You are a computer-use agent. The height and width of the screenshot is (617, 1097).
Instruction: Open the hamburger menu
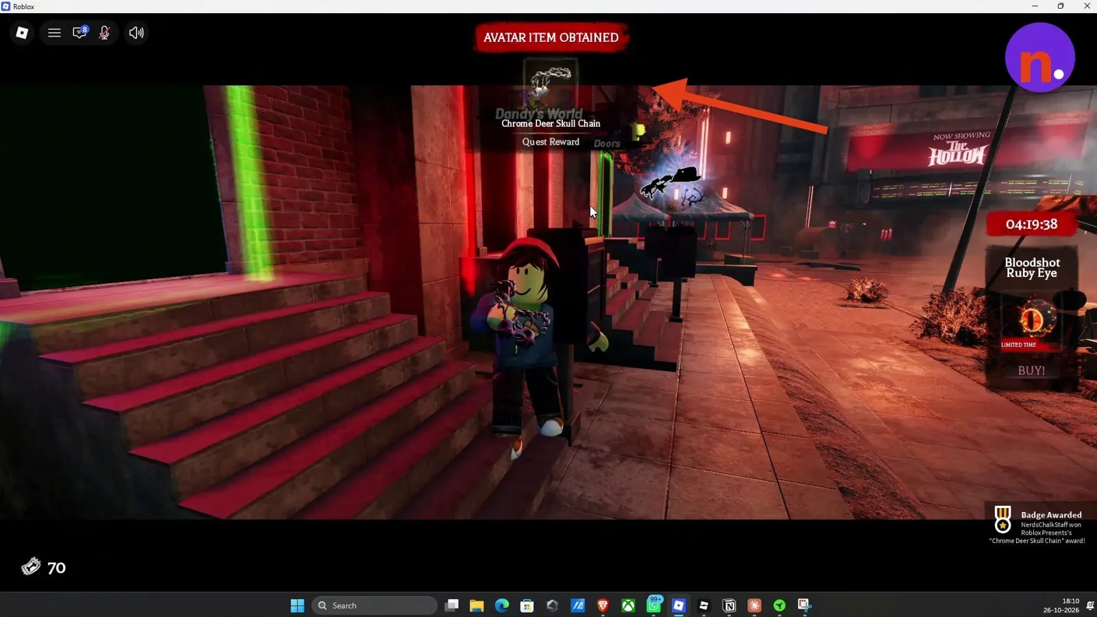pos(54,33)
